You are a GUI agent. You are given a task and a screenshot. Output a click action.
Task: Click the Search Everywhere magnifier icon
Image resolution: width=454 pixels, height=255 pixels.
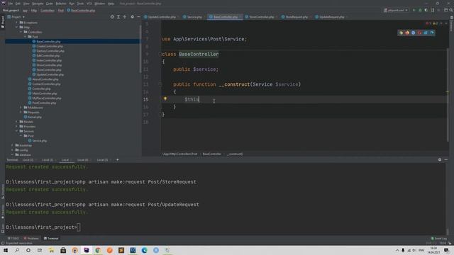pyautogui.click(x=451, y=10)
